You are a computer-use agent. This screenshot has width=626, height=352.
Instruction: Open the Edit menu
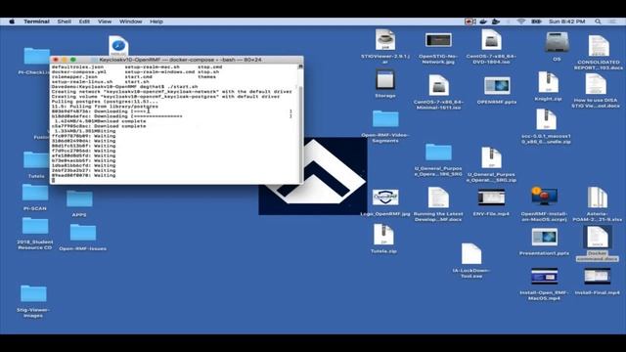click(84, 22)
